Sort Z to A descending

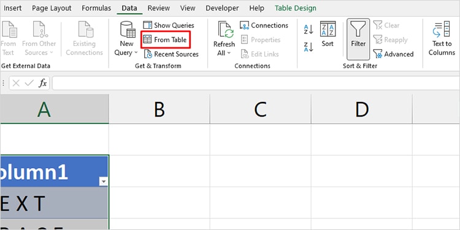click(x=309, y=47)
